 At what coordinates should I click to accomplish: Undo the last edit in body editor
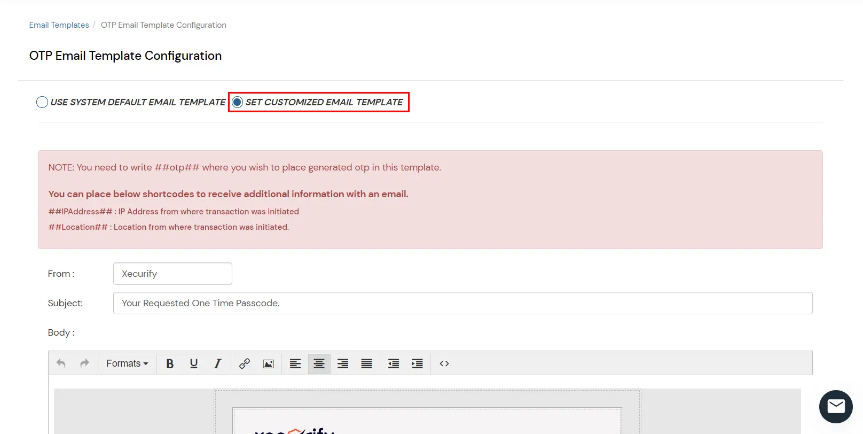tap(61, 363)
